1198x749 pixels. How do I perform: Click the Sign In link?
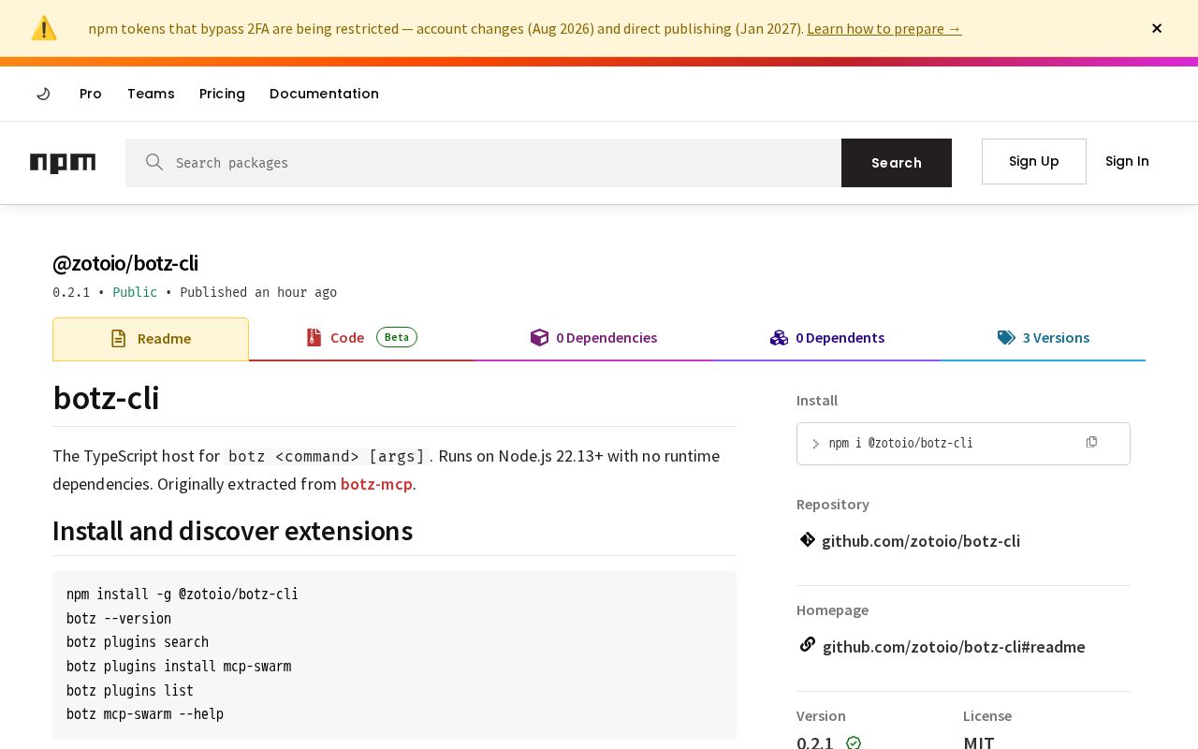pyautogui.click(x=1127, y=161)
